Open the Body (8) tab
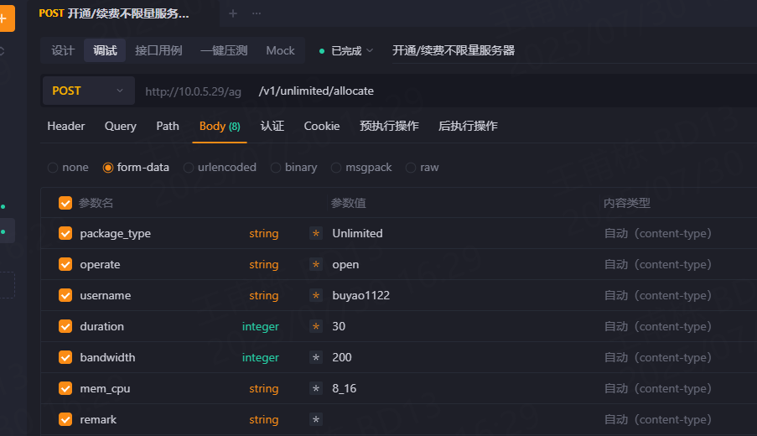Screen dimensions: 757x436 coord(220,126)
